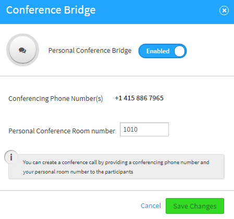The width and height of the screenshot is (234, 219).
Task: Select the +1 415 886 7965 phone number
Action: point(139,98)
